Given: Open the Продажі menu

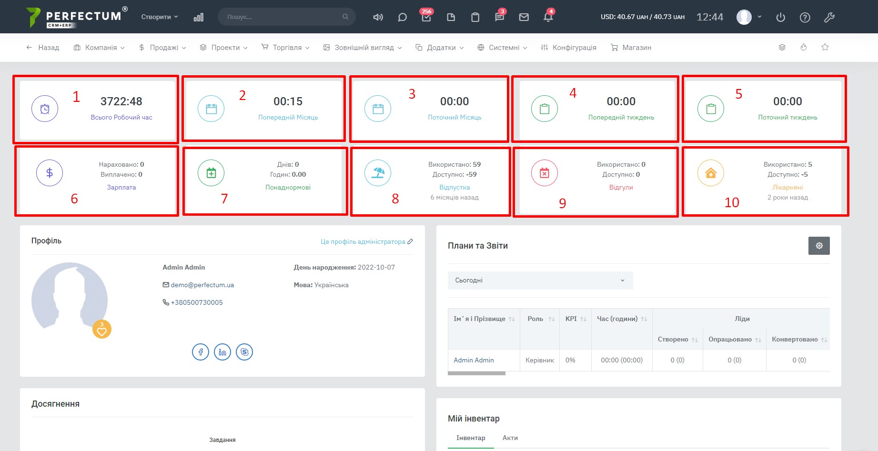Looking at the screenshot, I should (162, 48).
